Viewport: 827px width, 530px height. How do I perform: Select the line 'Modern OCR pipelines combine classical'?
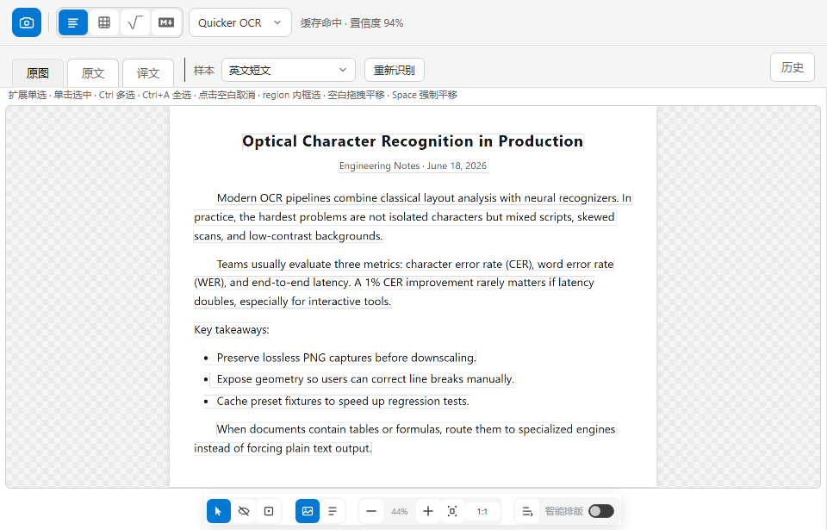424,198
